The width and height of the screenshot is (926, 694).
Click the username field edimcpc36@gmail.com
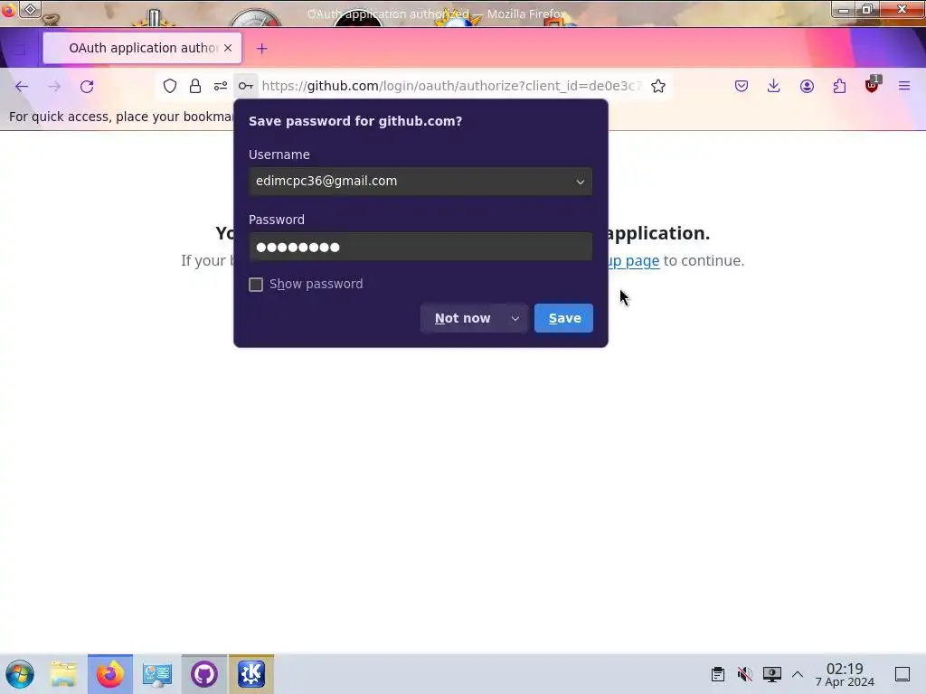point(420,181)
